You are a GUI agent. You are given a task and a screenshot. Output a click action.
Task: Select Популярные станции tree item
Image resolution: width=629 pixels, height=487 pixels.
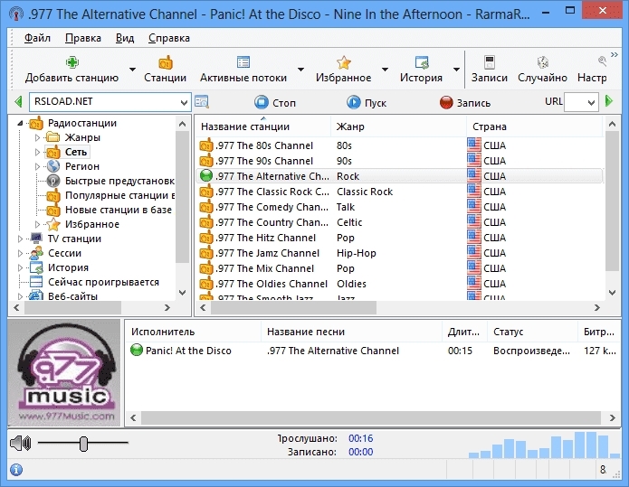119,195
